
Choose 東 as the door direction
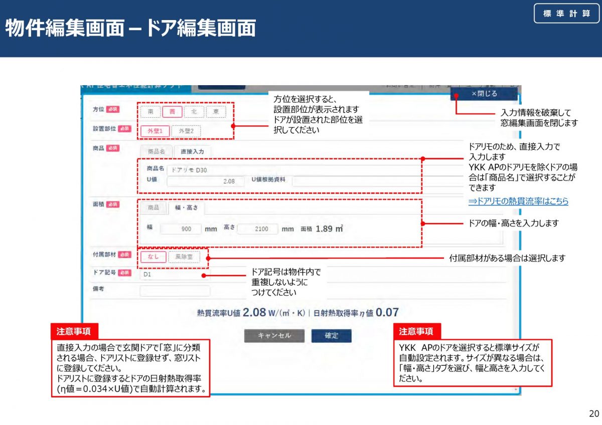tap(216, 112)
